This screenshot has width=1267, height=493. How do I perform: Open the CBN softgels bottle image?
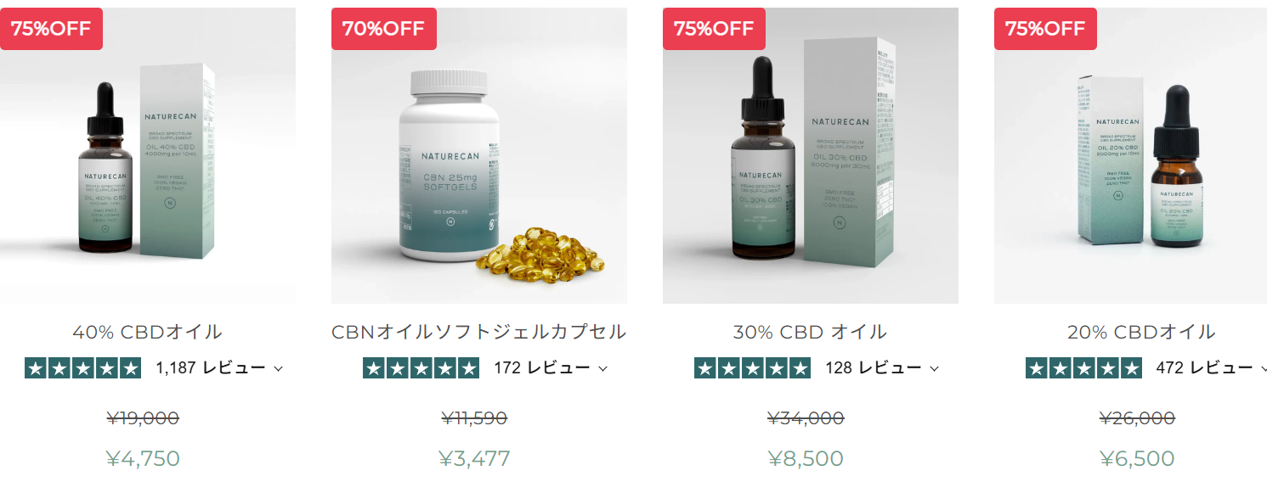[x=479, y=155]
